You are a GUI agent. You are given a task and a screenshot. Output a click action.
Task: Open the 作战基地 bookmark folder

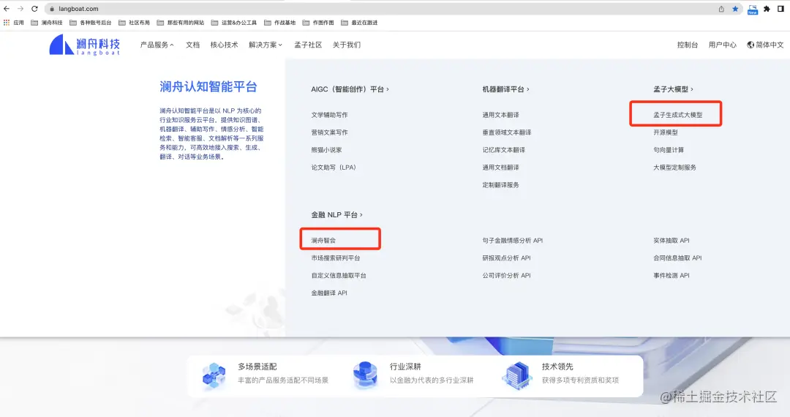click(x=279, y=23)
